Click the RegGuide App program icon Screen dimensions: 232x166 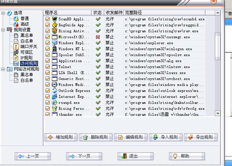tap(55, 25)
